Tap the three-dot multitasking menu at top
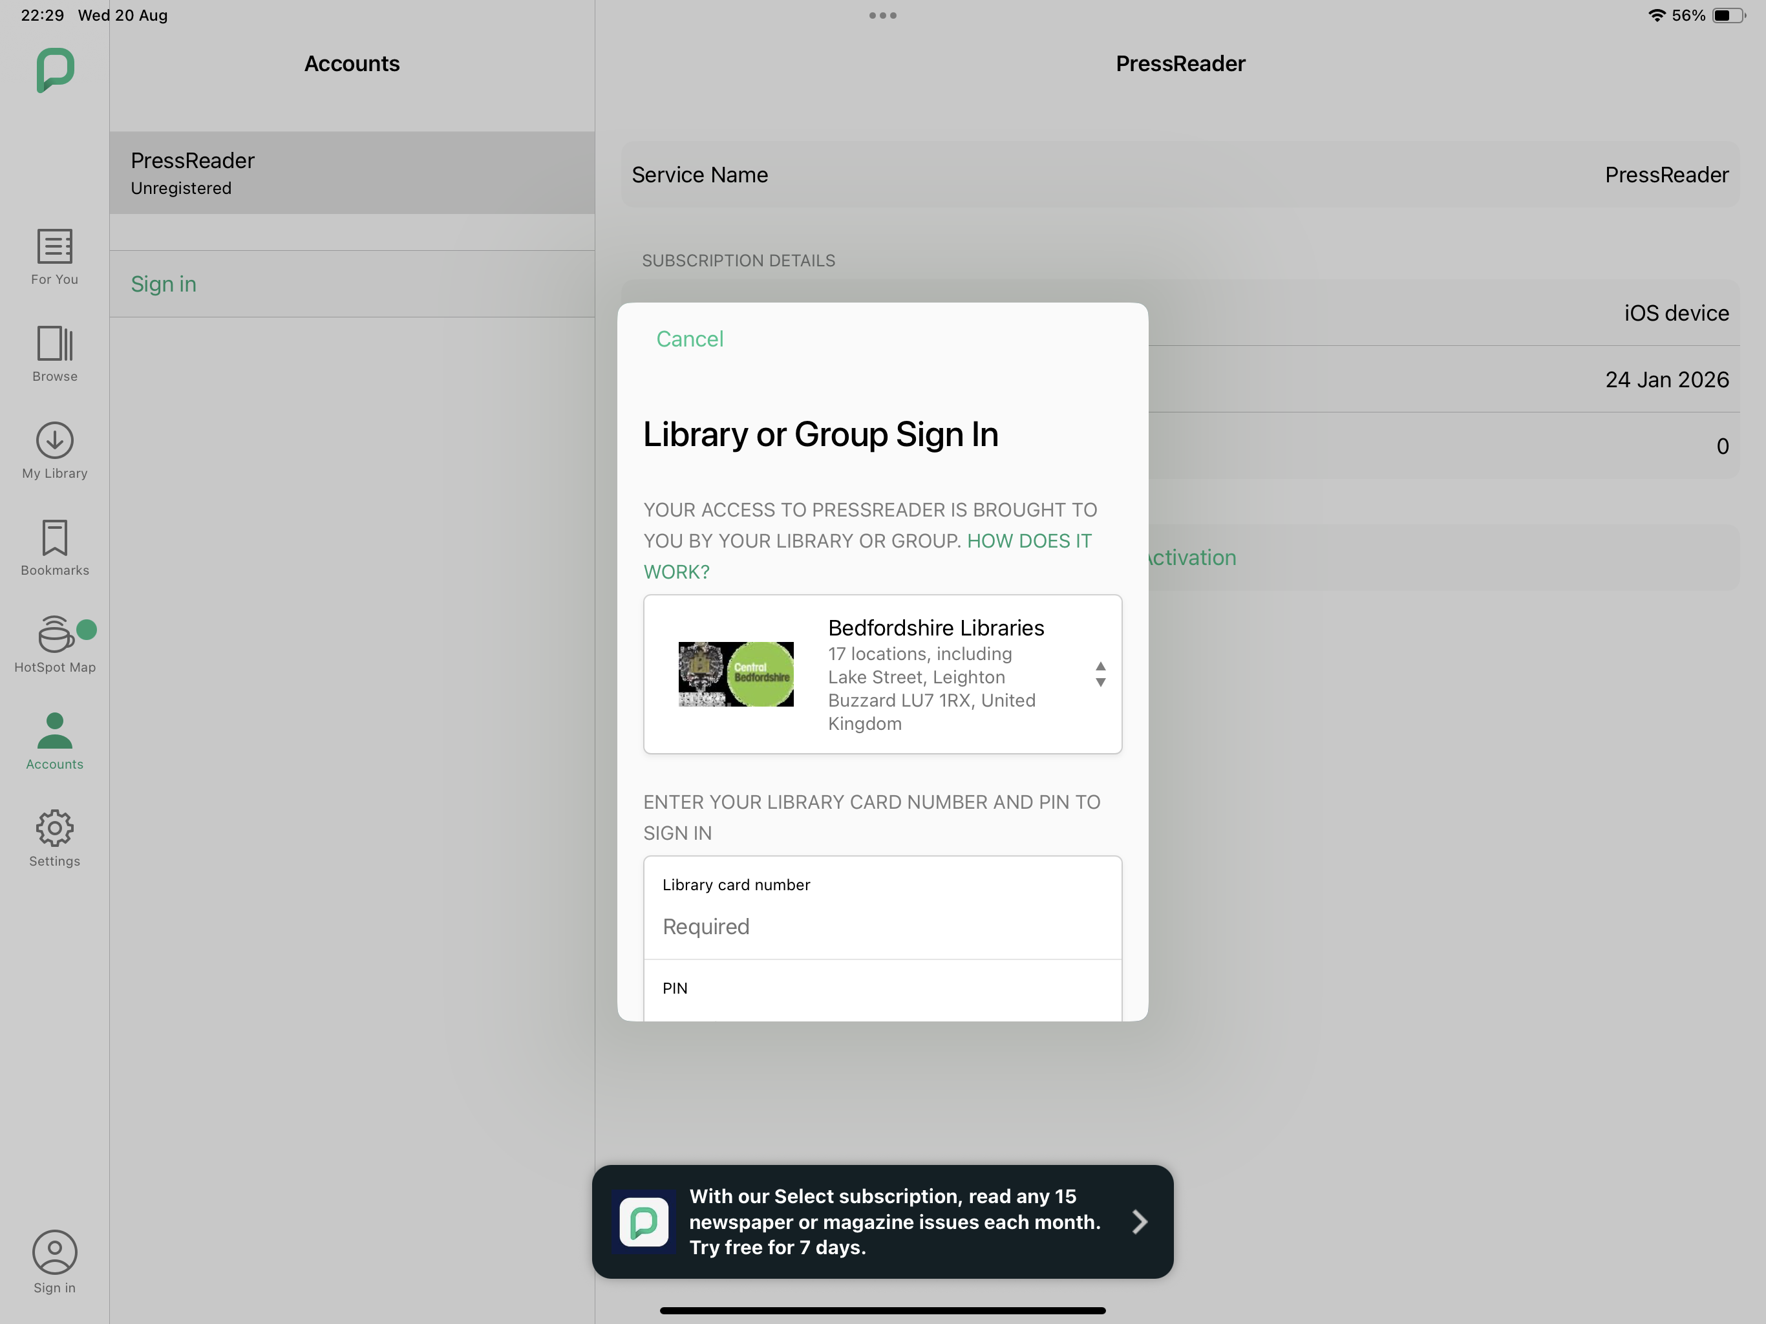Viewport: 1766px width, 1324px height. pos(882,15)
